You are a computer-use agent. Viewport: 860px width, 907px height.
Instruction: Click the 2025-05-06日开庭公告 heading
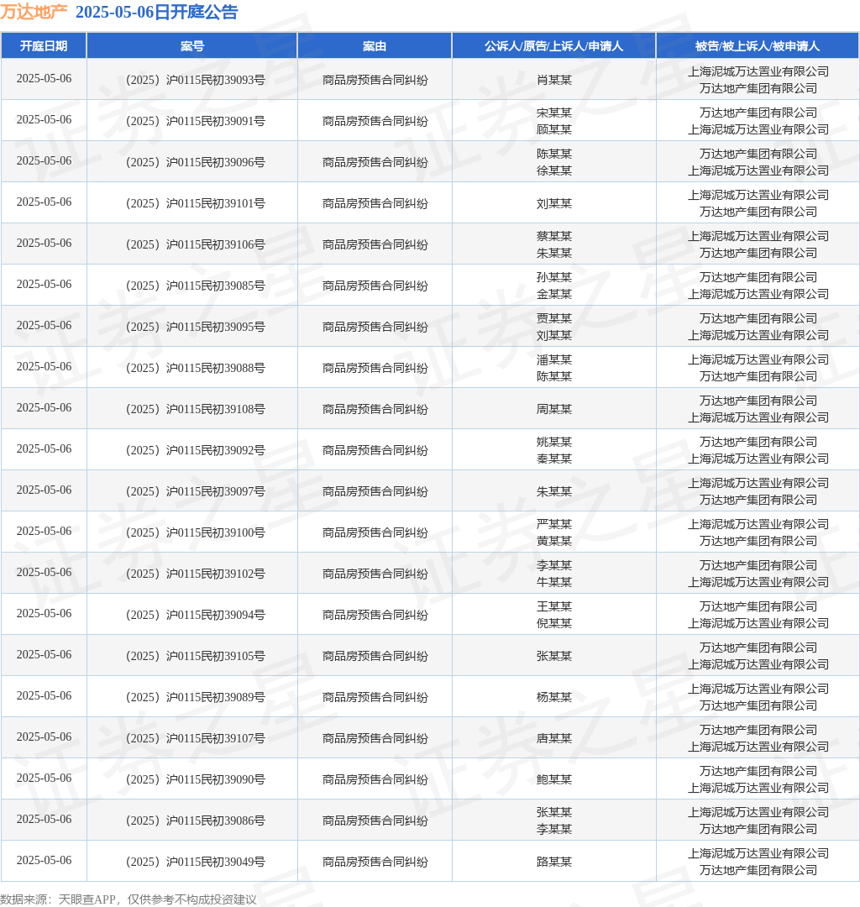[157, 12]
